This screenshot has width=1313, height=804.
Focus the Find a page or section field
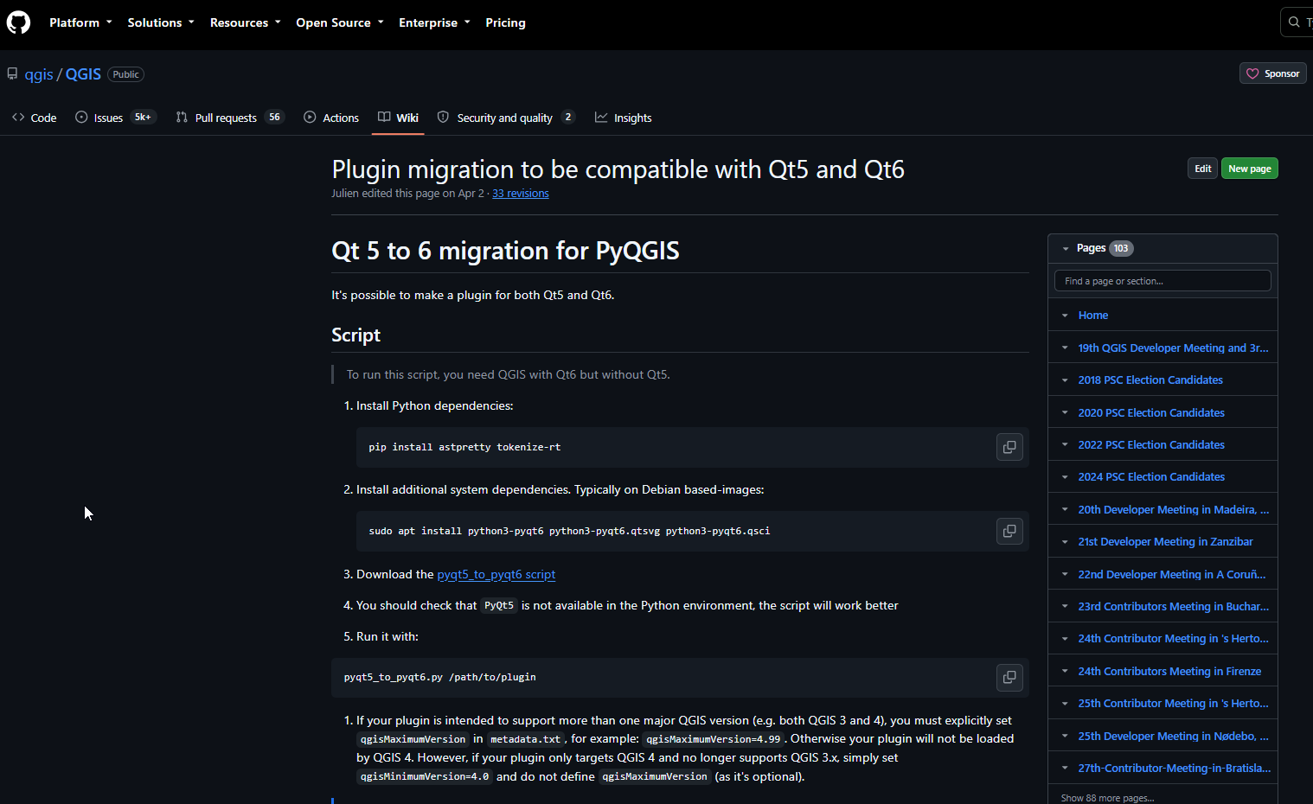click(x=1162, y=281)
